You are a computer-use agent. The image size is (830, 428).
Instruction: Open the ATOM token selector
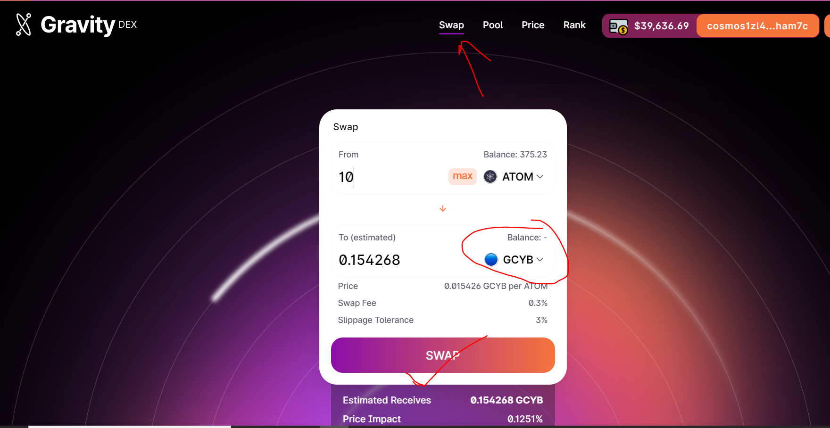[x=514, y=177]
